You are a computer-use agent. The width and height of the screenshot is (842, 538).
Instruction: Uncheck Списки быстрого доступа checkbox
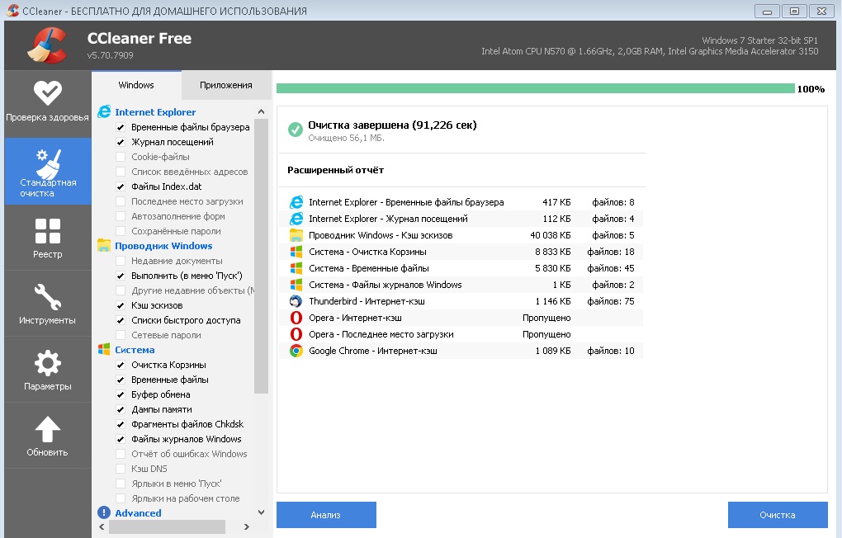(121, 320)
